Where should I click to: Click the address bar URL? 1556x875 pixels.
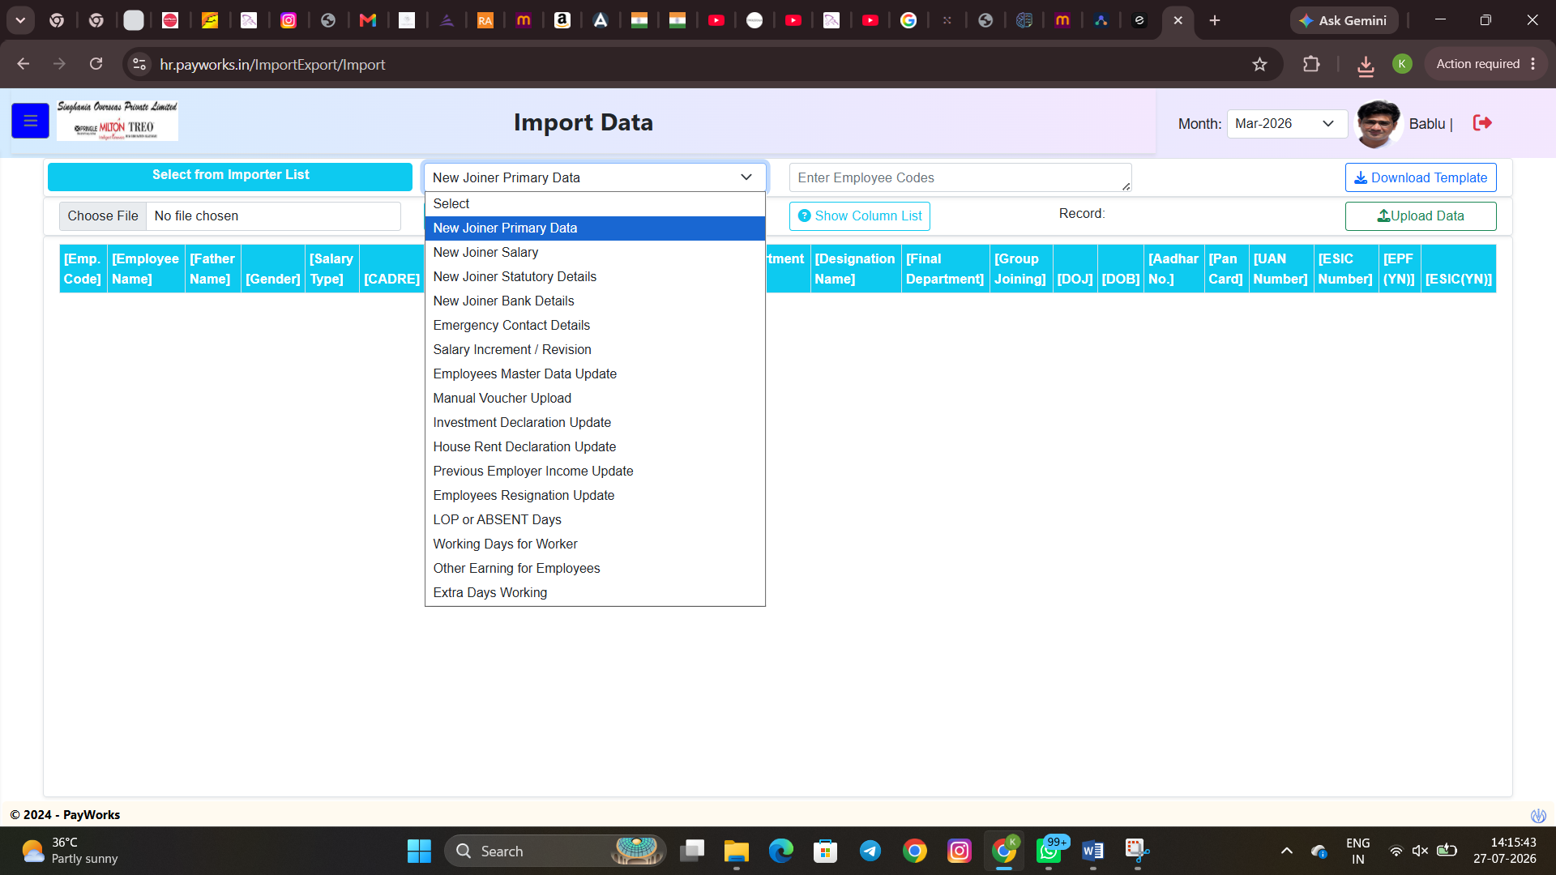(272, 65)
